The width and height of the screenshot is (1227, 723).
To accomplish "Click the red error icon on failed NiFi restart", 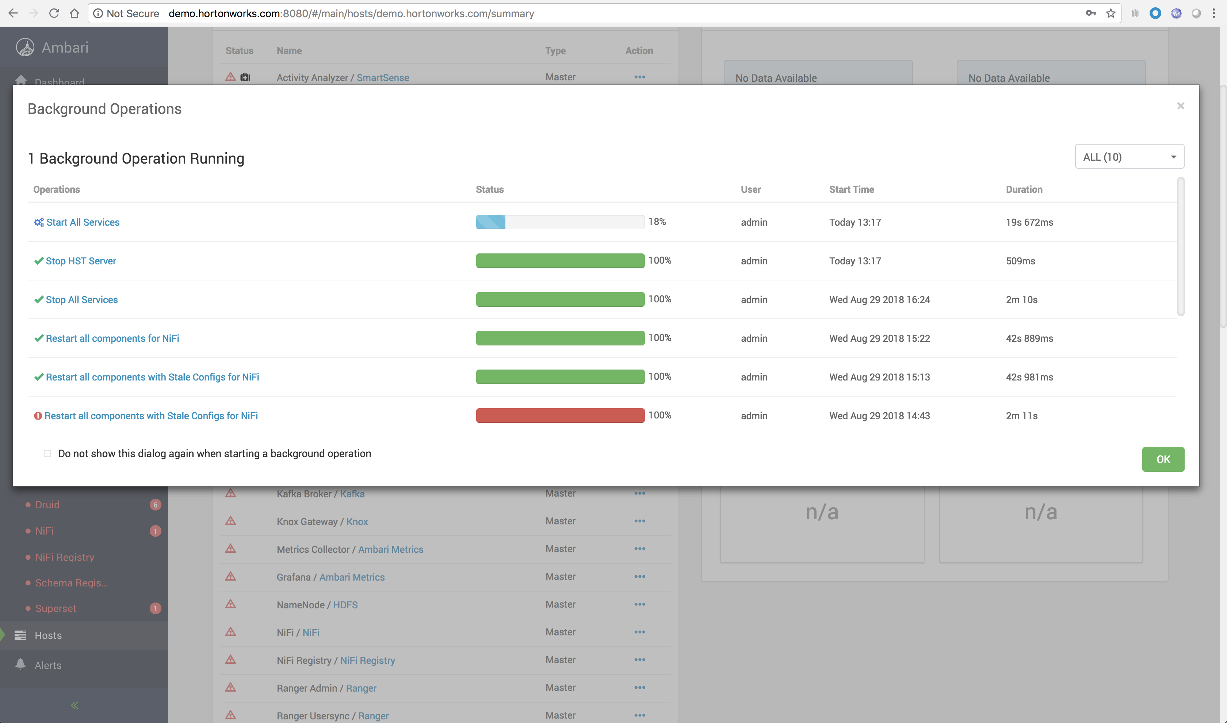I will click(38, 416).
